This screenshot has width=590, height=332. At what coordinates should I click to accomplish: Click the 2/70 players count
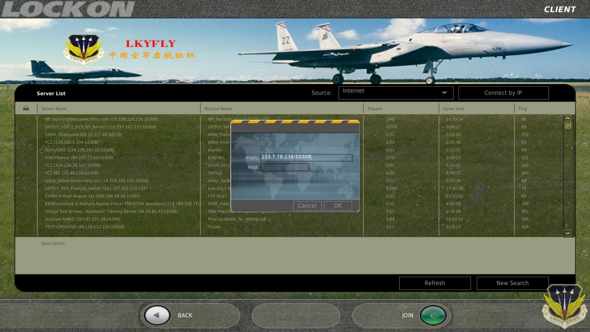coord(390,158)
